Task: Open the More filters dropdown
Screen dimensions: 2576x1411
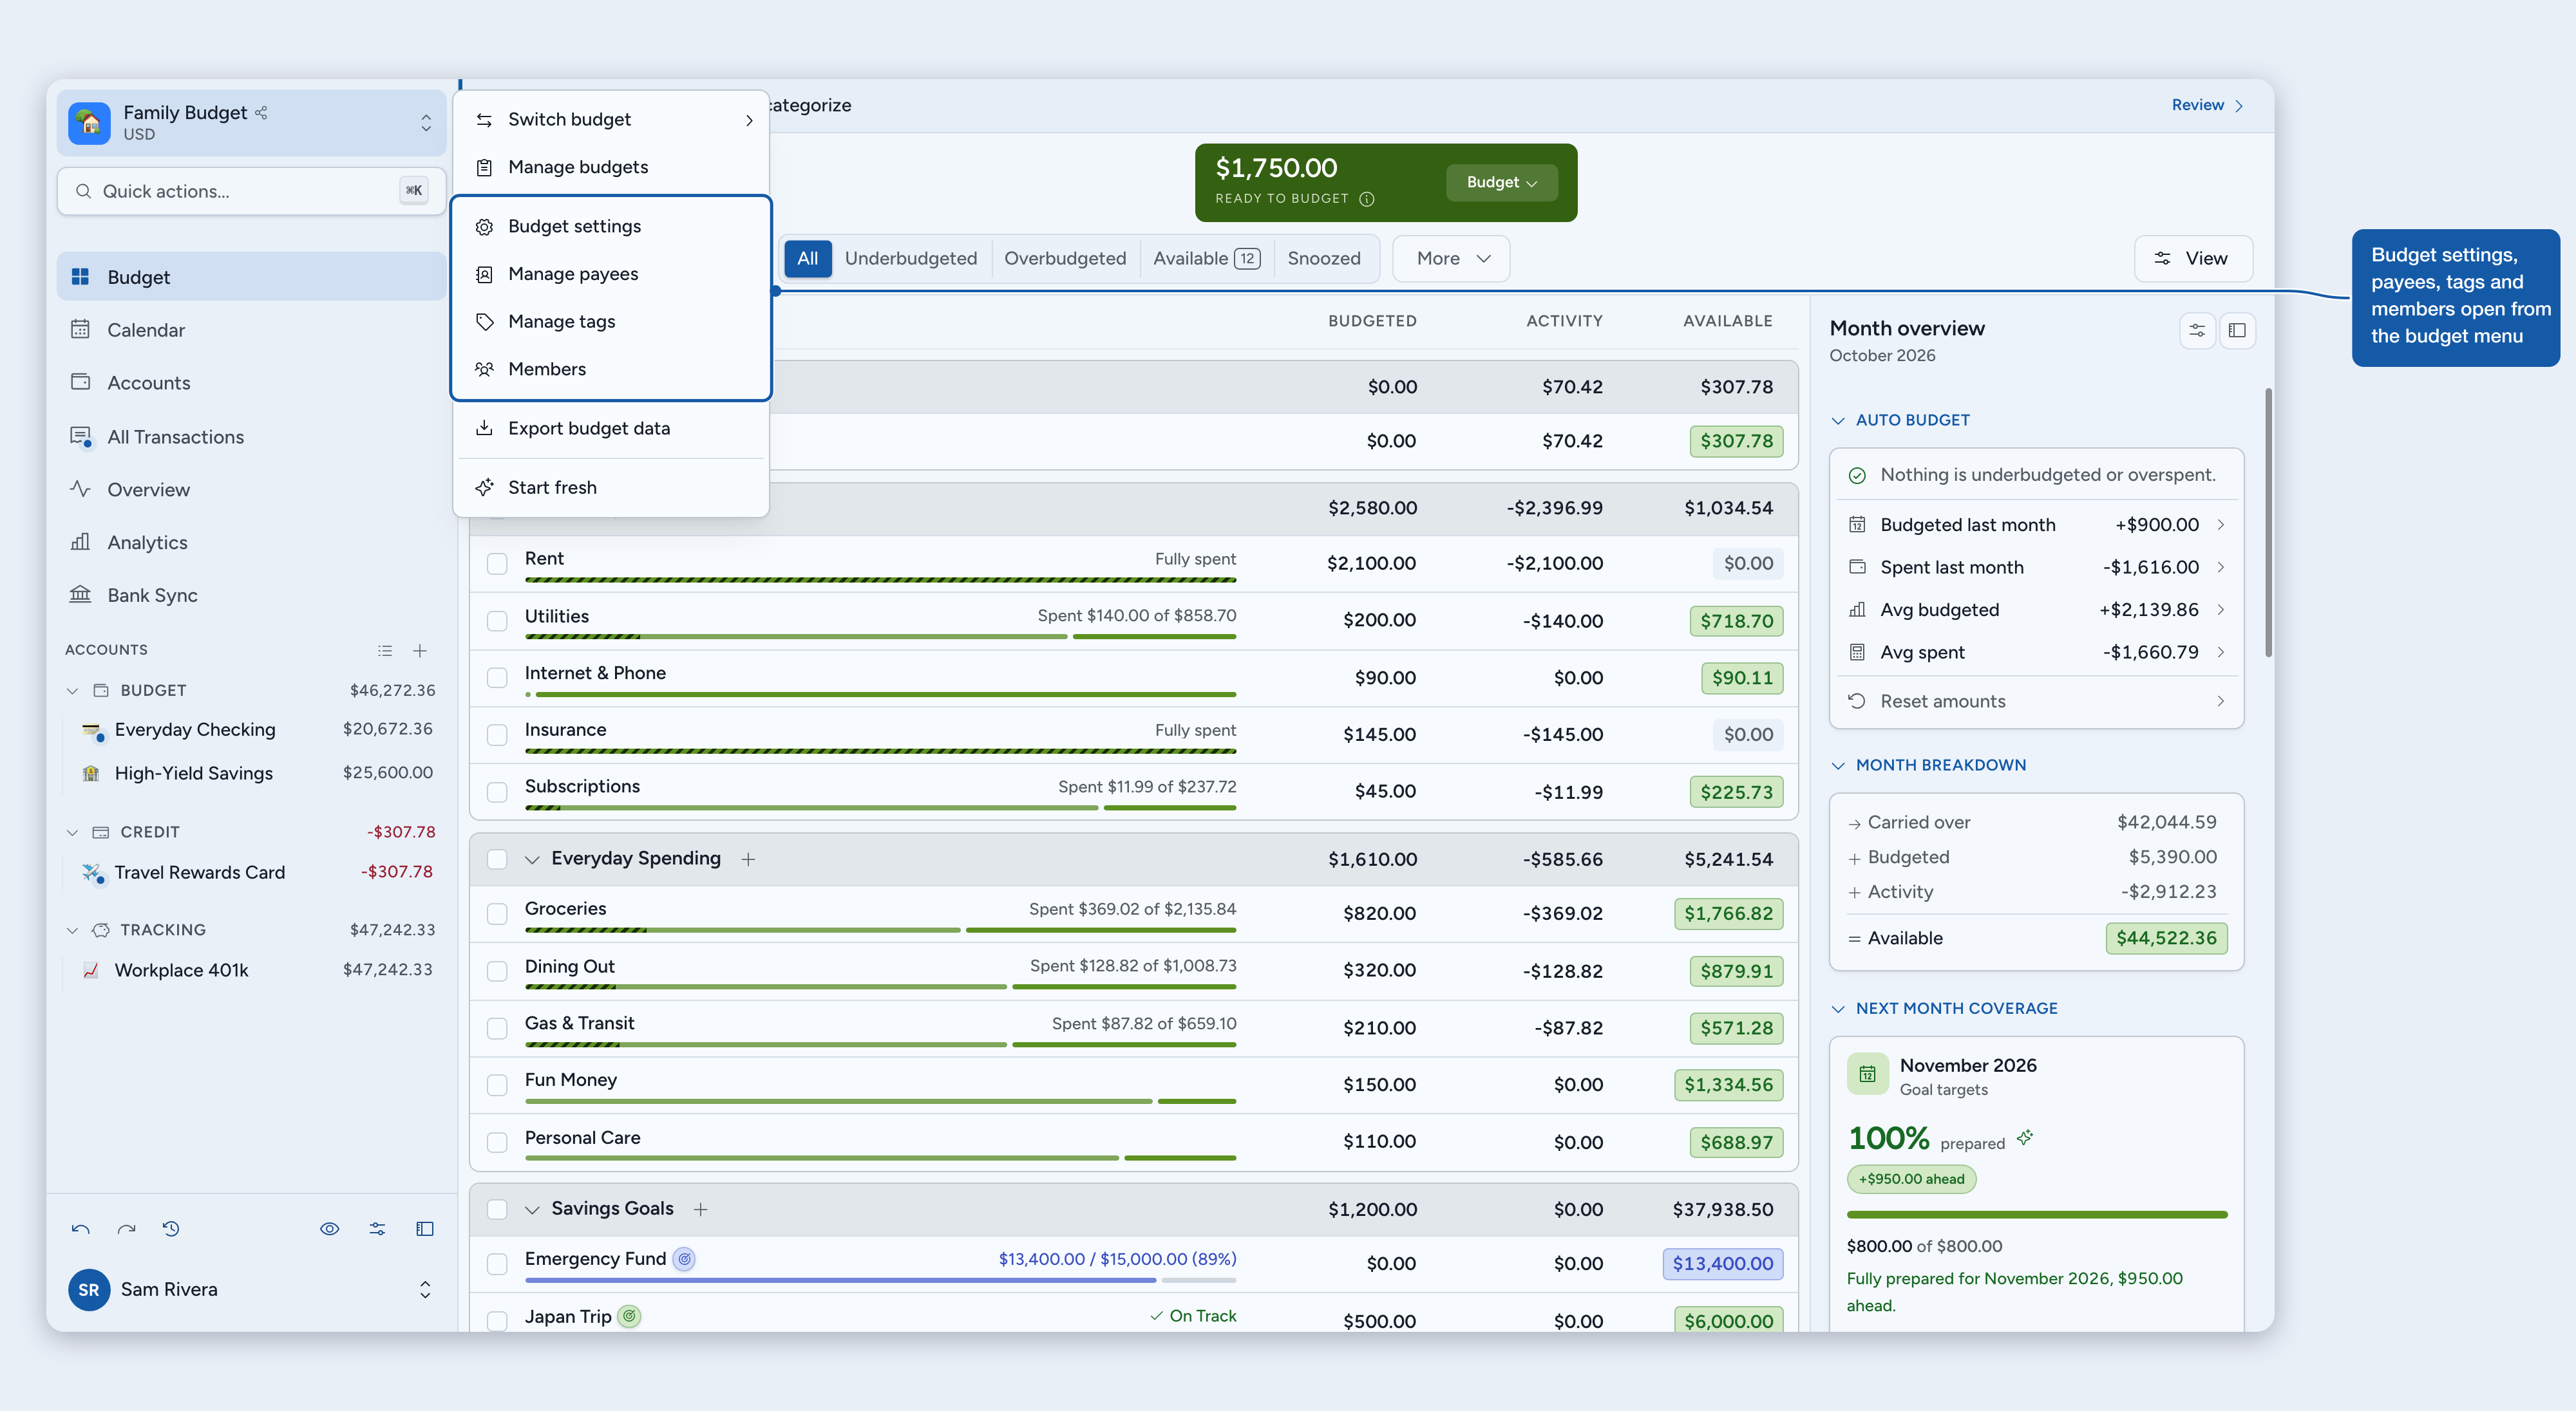Action: pyautogui.click(x=1451, y=259)
